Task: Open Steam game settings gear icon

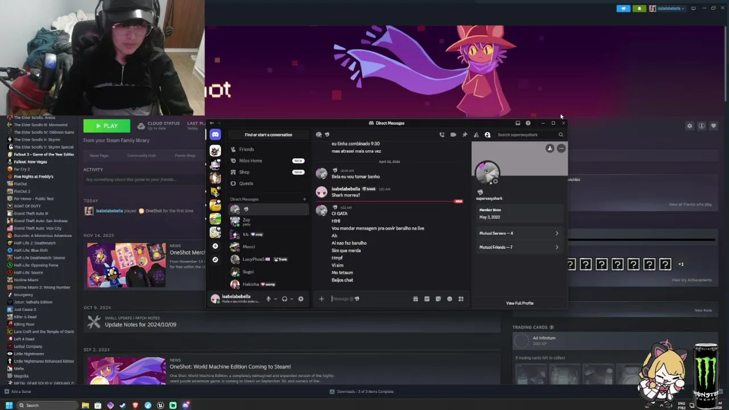Action: 690,126
